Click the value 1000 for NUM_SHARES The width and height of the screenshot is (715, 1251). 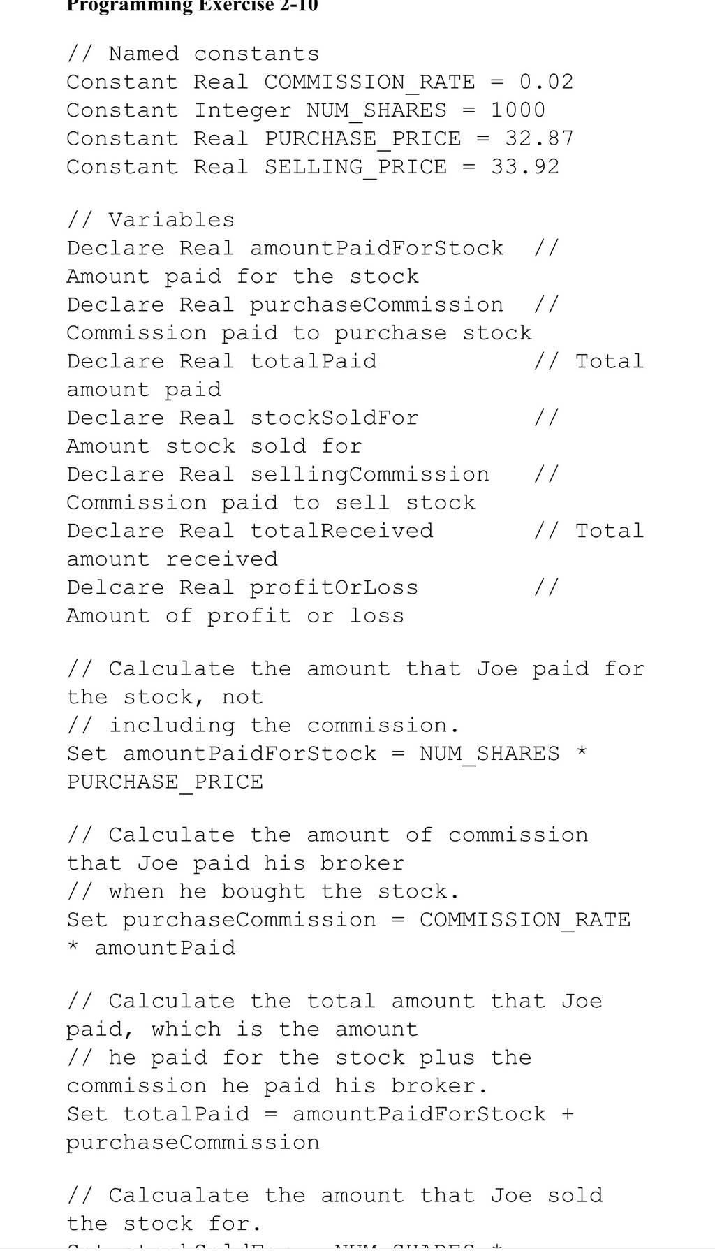click(x=517, y=110)
